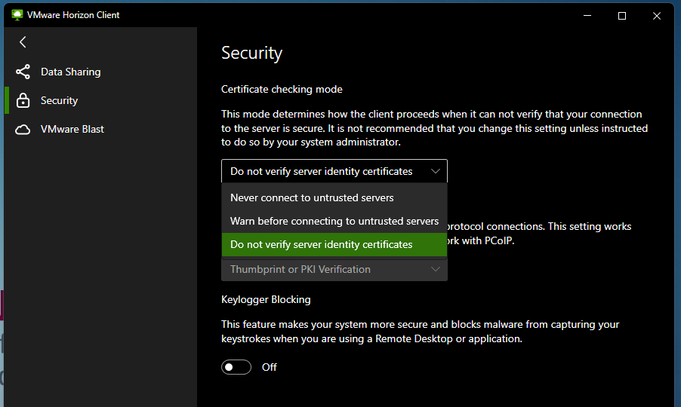The width and height of the screenshot is (681, 407).
Task: Click the Off label beside Keylogger toggle
Action: [270, 367]
